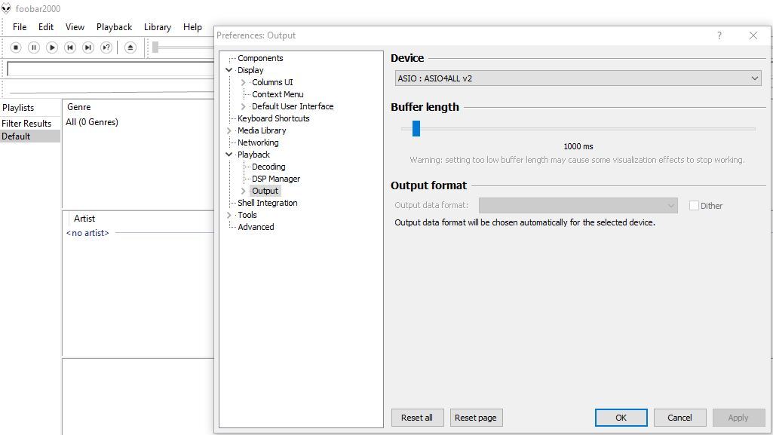Adjust the Buffer length slider thumb

(416, 129)
